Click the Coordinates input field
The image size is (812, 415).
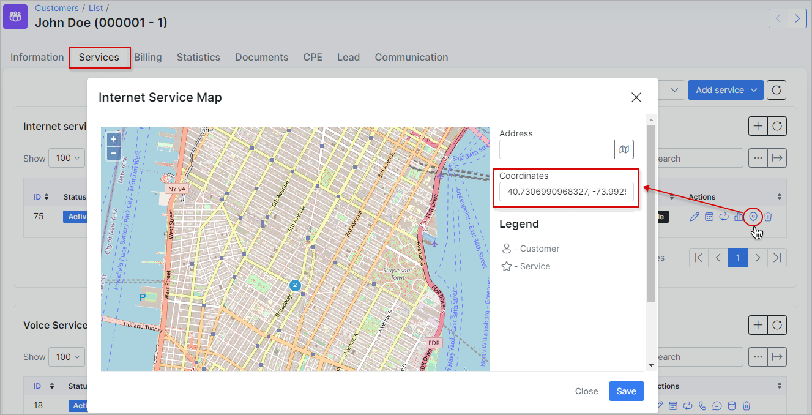click(566, 192)
